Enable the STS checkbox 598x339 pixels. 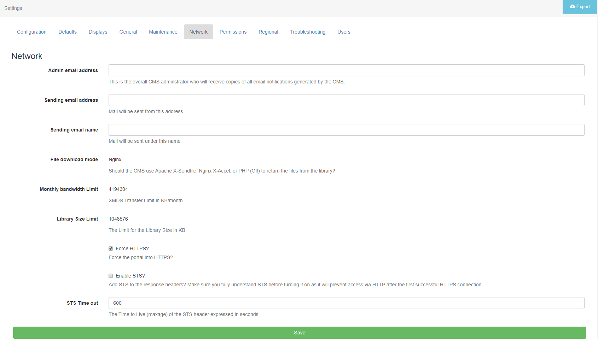coord(111,276)
